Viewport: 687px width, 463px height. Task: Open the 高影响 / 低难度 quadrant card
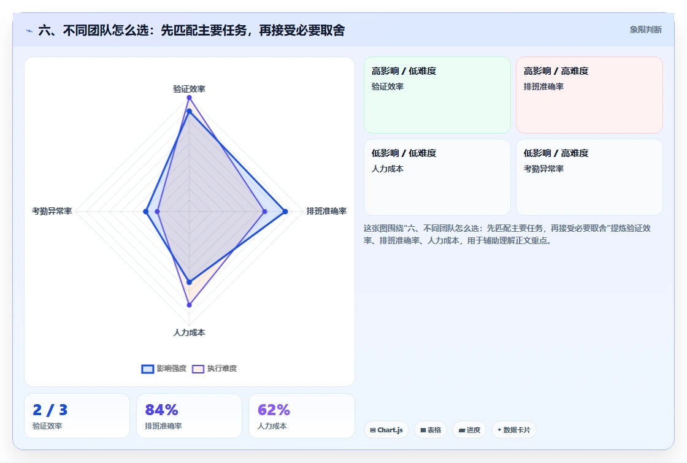tap(437, 95)
